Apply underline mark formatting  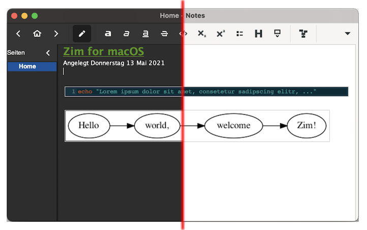click(145, 34)
